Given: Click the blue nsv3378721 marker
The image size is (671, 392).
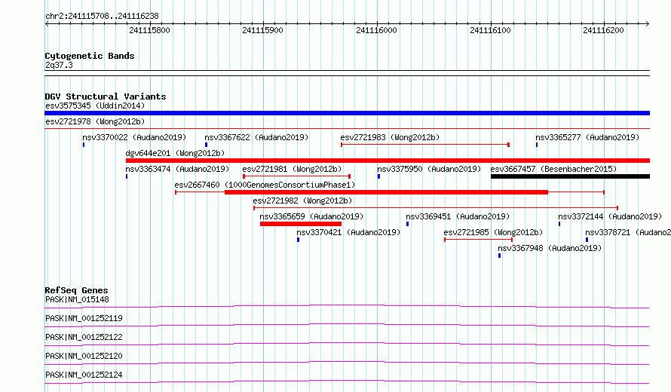Looking at the screenshot, I should tap(587, 240).
